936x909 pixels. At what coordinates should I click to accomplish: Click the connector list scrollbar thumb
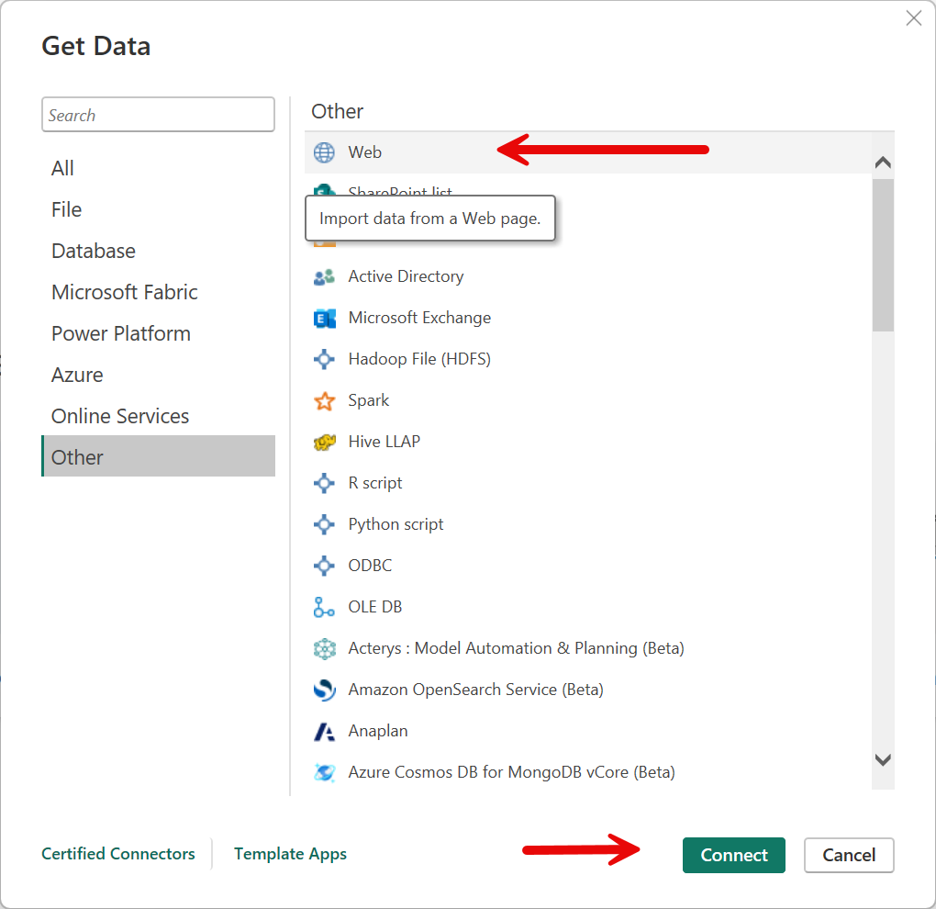883,255
